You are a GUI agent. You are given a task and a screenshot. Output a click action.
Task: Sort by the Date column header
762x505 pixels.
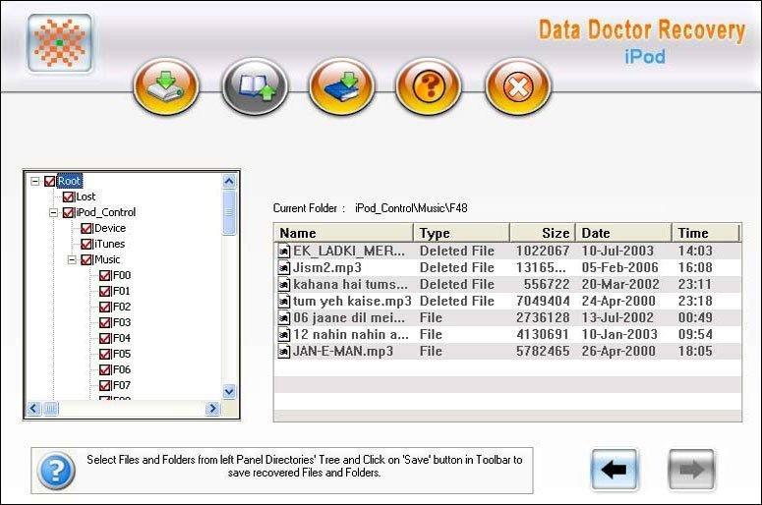click(x=624, y=233)
